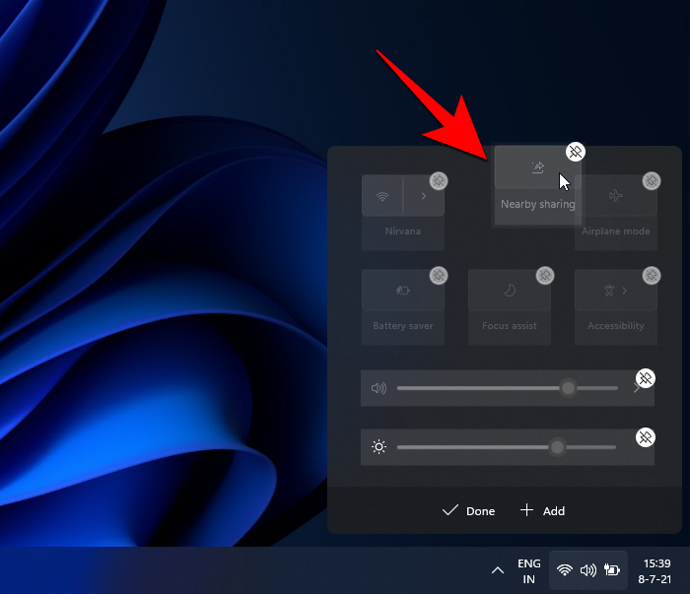Unpin the brightness slider
Screen dimensions: 690x594
(645, 436)
